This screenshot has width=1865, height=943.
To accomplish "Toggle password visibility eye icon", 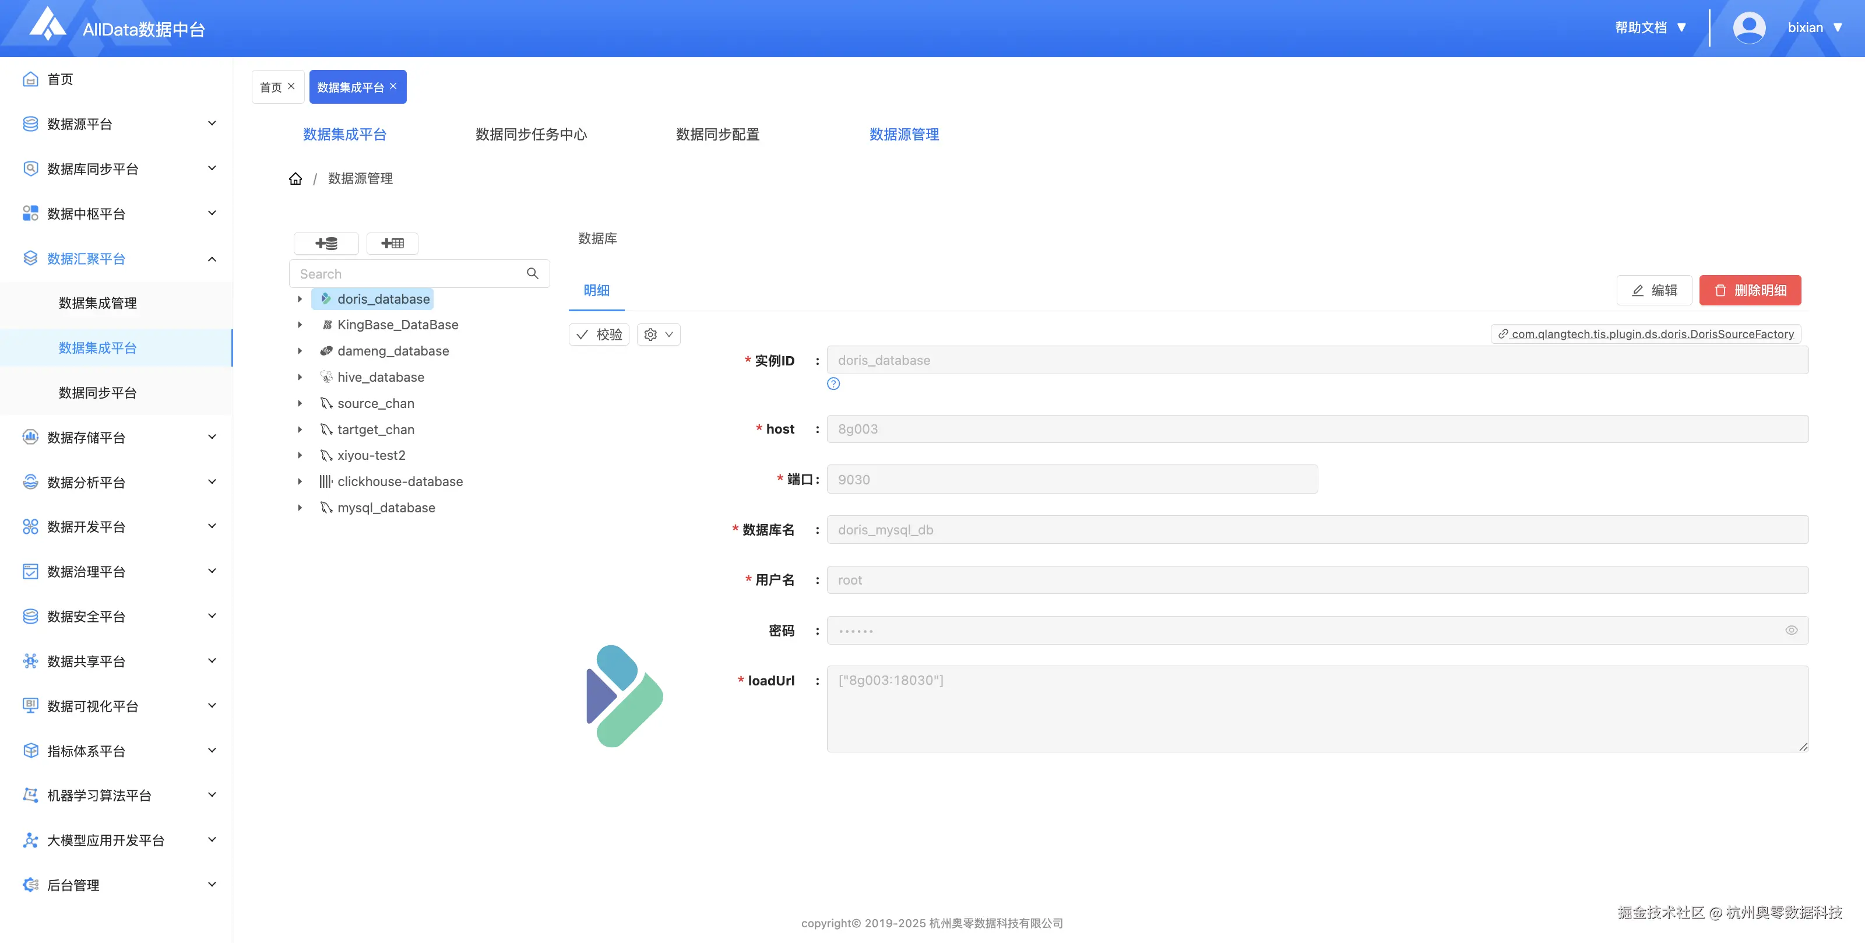I will click(1791, 630).
